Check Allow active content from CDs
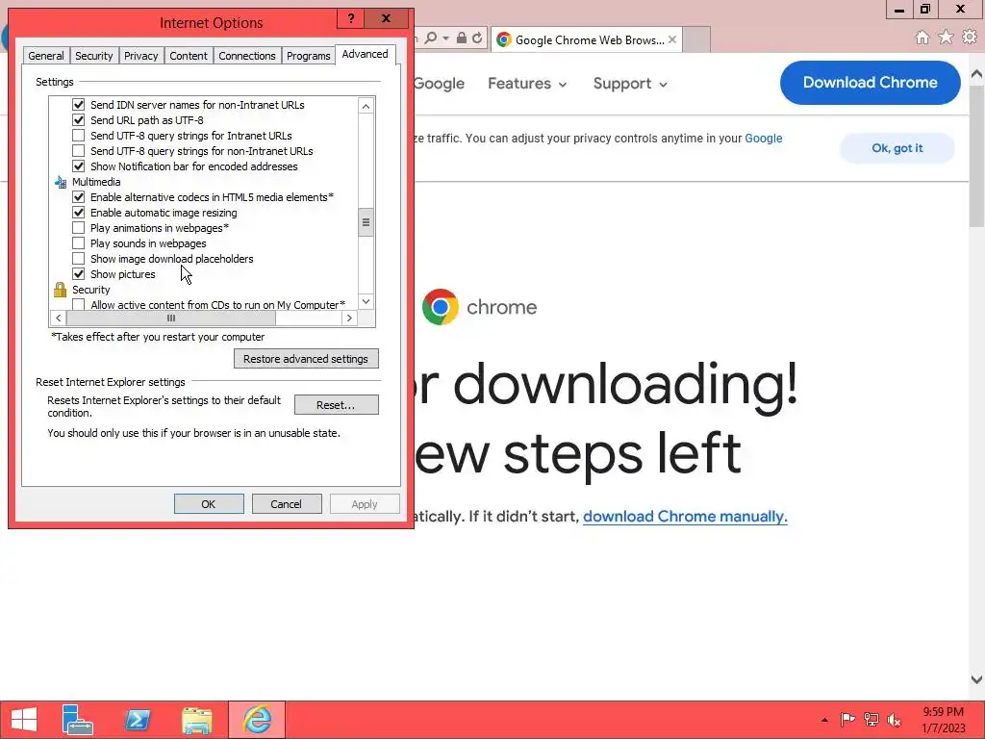 coord(79,305)
